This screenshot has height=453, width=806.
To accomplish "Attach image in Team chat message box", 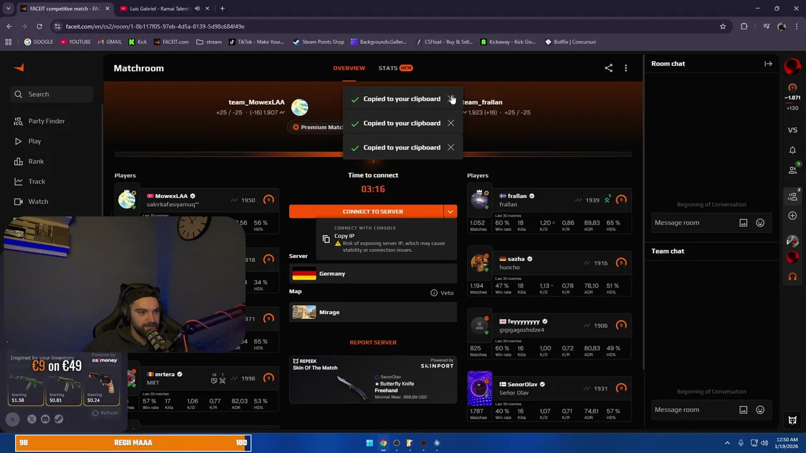I will [x=743, y=410].
